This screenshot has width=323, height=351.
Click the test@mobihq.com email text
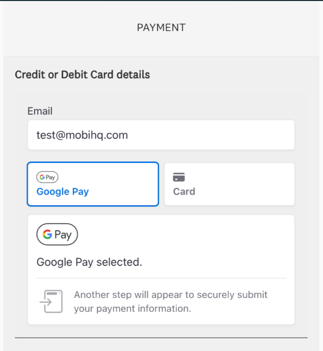point(82,135)
